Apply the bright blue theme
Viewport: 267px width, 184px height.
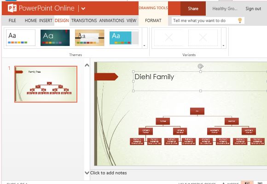(x=124, y=38)
